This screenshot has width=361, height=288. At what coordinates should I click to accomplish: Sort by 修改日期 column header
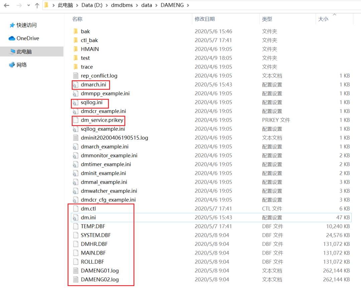click(x=205, y=19)
